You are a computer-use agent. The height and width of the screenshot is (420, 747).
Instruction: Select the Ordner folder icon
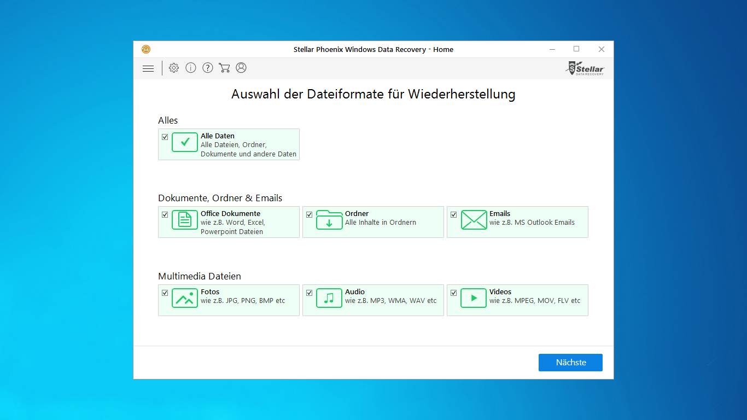tap(329, 220)
